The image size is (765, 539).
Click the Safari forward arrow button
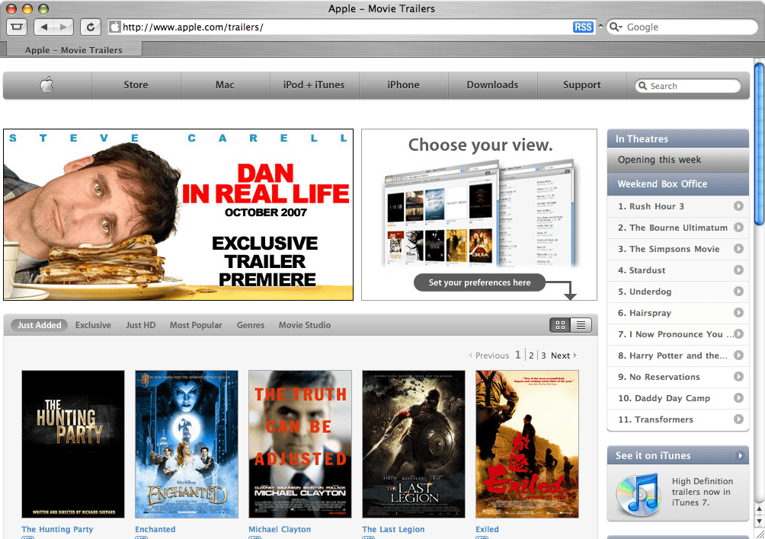coord(63,27)
